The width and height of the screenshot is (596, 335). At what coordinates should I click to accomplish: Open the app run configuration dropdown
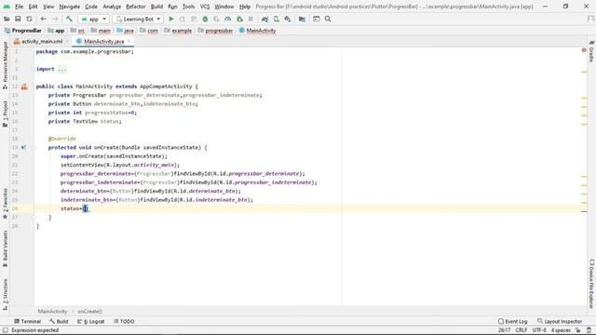pos(94,19)
